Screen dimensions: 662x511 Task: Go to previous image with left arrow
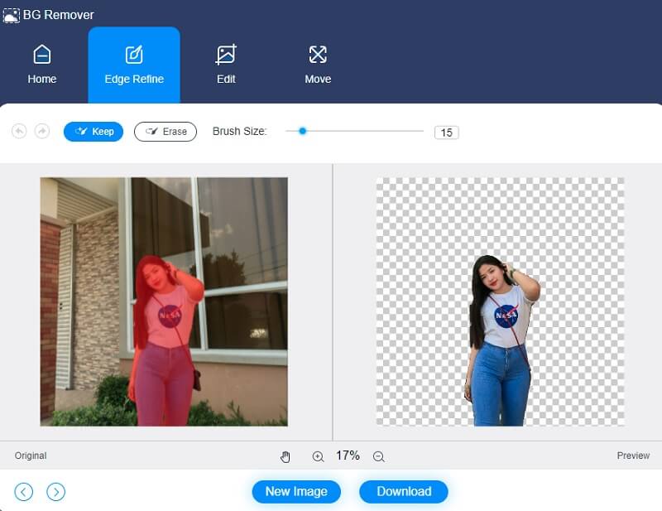24,492
